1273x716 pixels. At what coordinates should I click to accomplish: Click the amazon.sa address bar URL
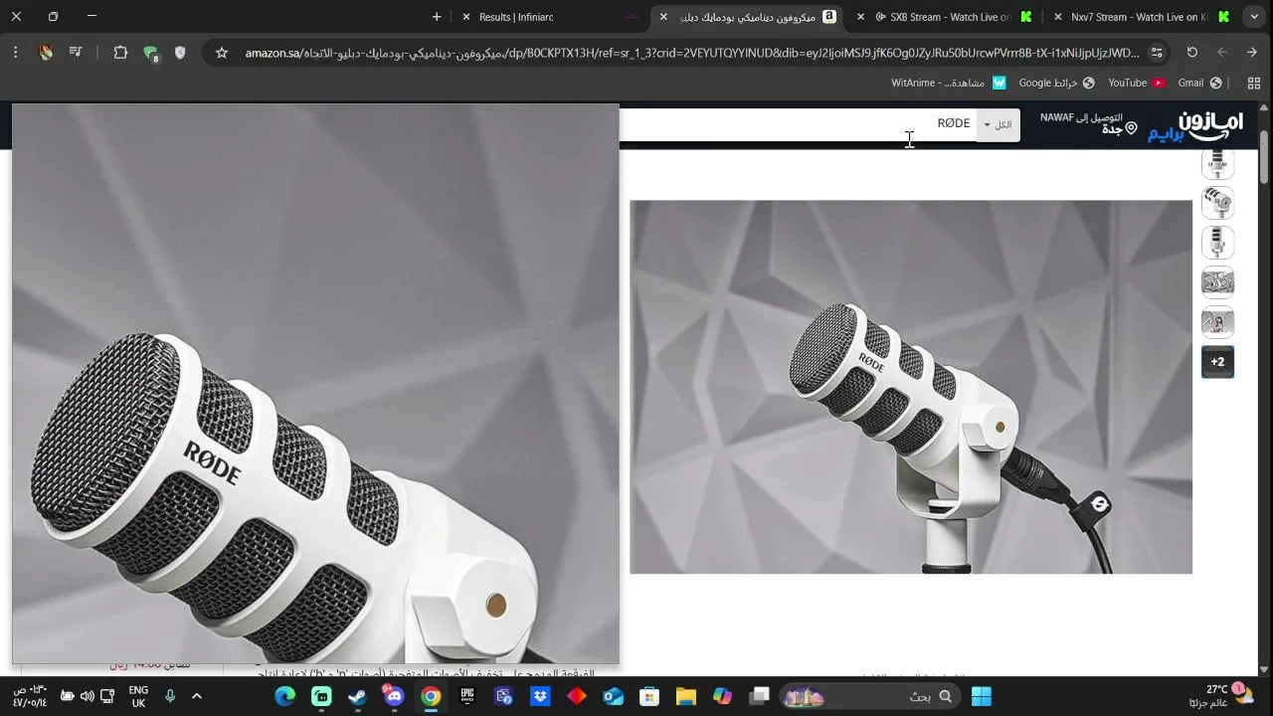pos(692,53)
